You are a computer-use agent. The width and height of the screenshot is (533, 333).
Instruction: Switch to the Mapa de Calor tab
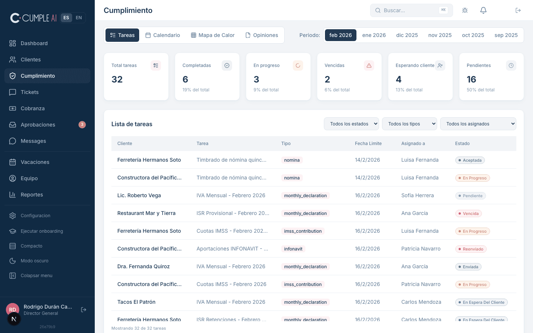click(212, 35)
